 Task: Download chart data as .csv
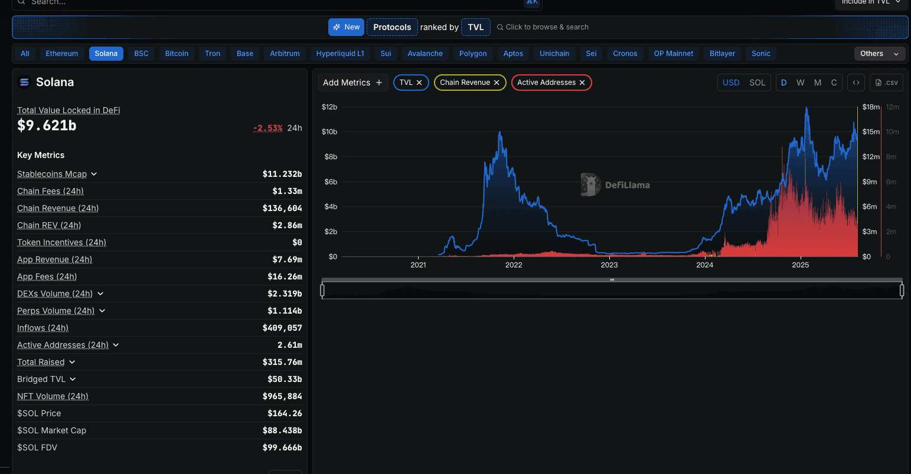pyautogui.click(x=886, y=83)
